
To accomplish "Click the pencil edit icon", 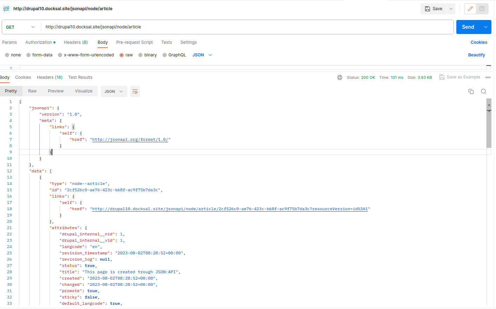I will pyautogui.click(x=470, y=9).
